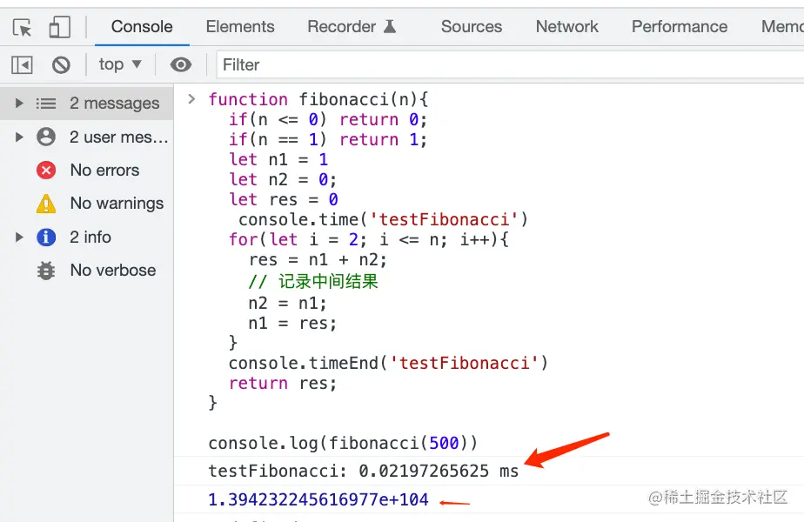Select the 2 messages sidebar row
The height and width of the screenshot is (522, 804).
click(87, 104)
